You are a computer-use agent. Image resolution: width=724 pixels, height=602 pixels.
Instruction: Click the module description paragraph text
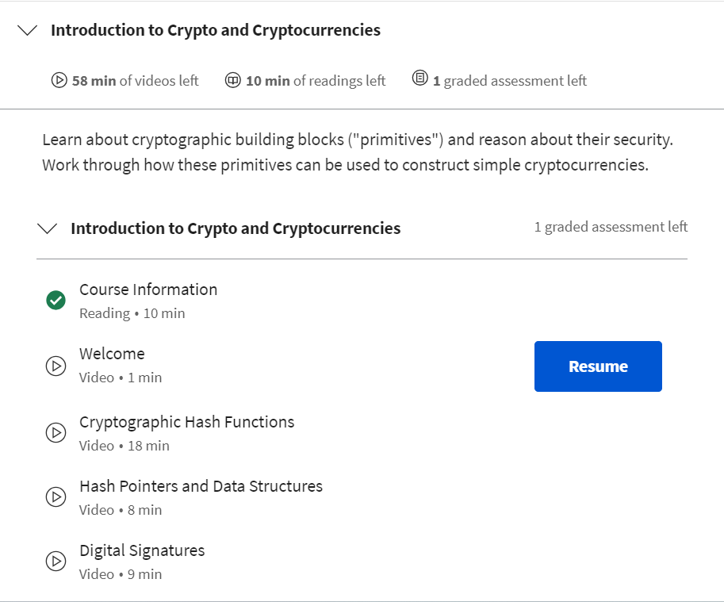tap(357, 153)
